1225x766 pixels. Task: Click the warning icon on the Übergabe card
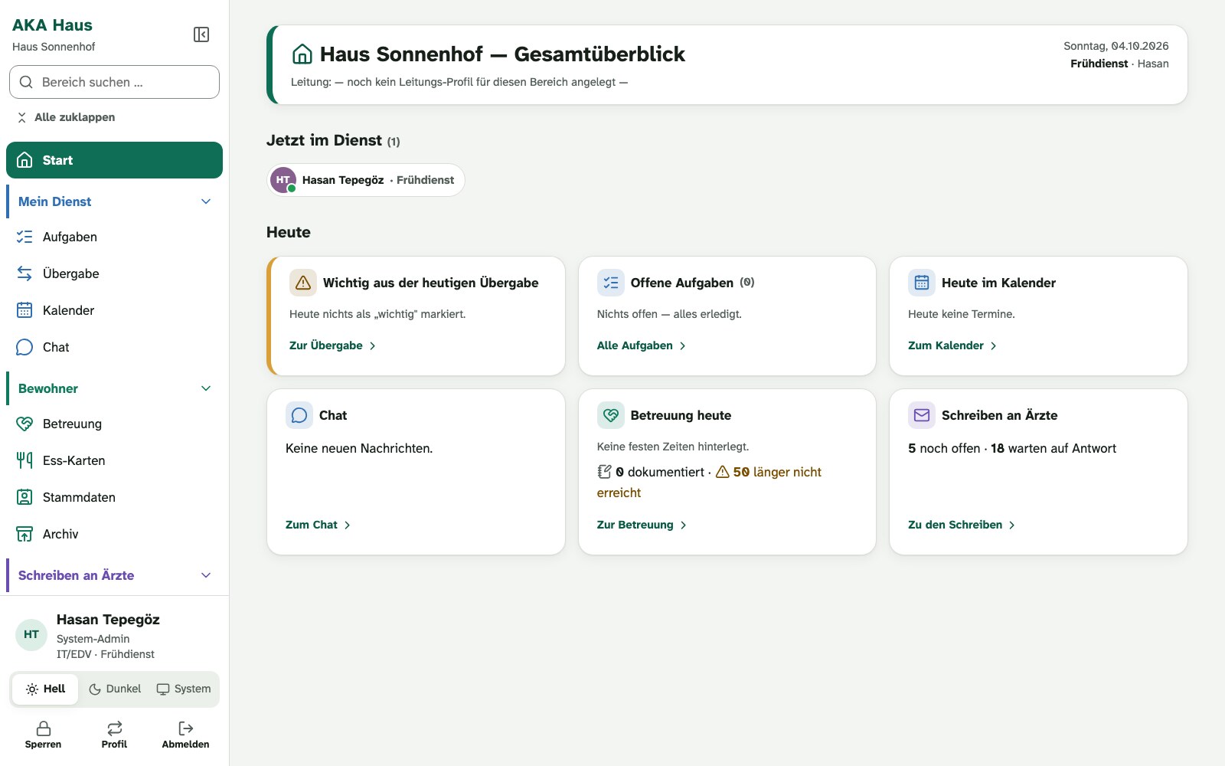click(303, 283)
